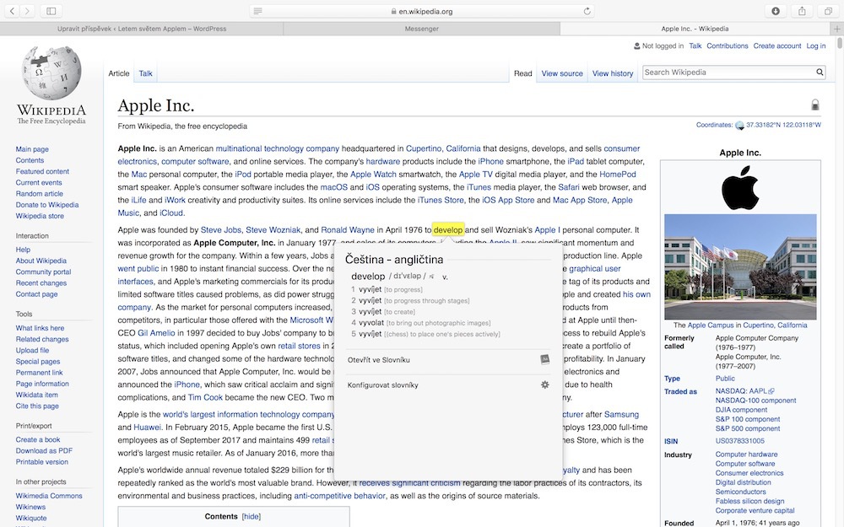Add a new tab with the plus button
The width and height of the screenshot is (844, 527).
[x=836, y=29]
